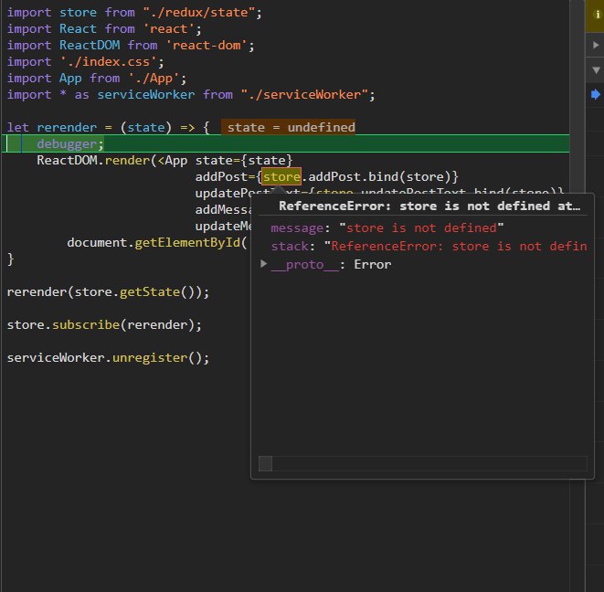
Task: Select the message property in popup
Action: [297, 227]
